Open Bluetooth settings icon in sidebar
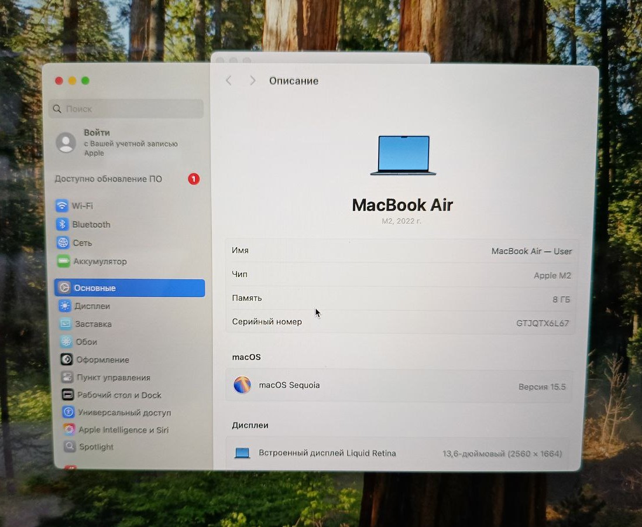The height and width of the screenshot is (527, 642). point(62,224)
